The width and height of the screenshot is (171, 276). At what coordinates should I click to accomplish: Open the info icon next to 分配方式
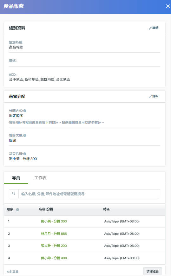[x=25, y=111]
